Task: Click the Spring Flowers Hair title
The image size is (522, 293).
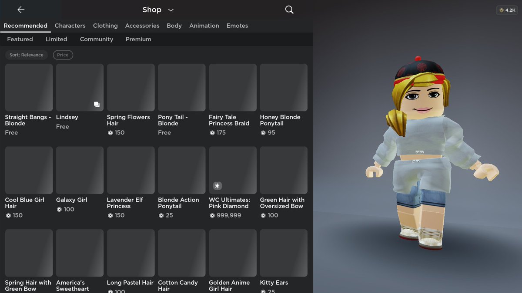Action: [x=128, y=120]
